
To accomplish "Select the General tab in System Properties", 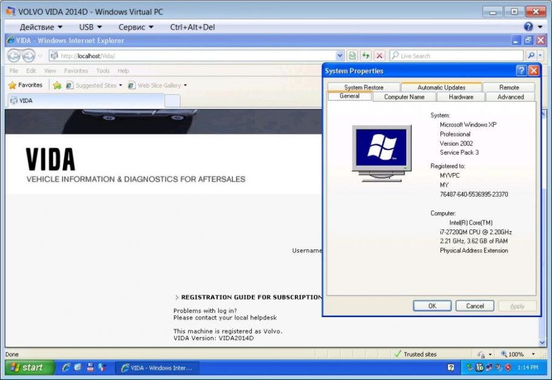I will point(349,96).
